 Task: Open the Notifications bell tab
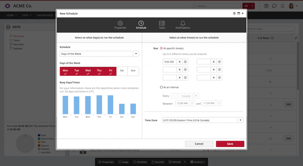point(183,25)
